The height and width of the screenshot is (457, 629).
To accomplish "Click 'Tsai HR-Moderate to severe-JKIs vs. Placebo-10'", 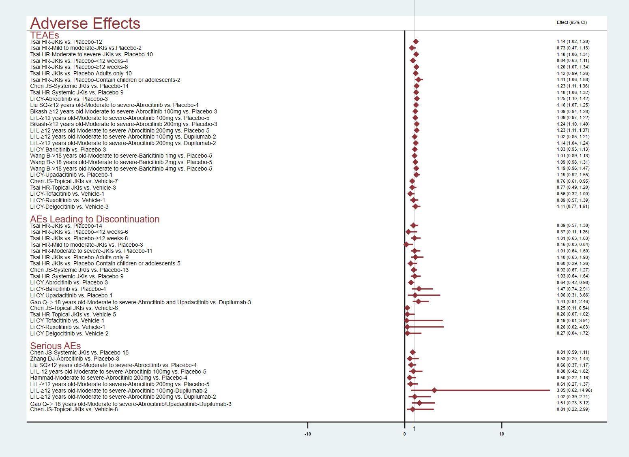I will (92, 54).
